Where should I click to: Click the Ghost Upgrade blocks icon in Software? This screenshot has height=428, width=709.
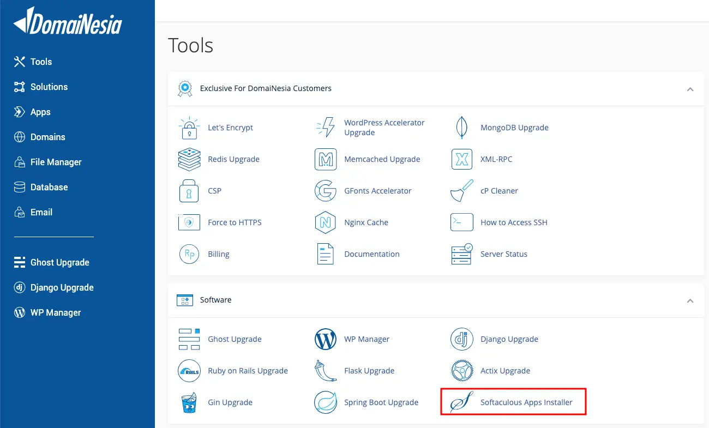(x=189, y=339)
